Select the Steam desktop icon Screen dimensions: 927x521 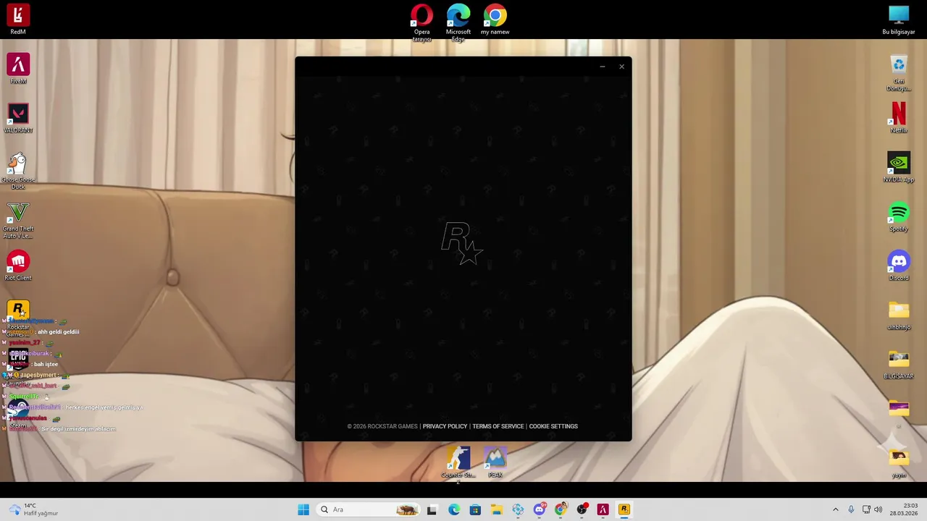coord(18,412)
